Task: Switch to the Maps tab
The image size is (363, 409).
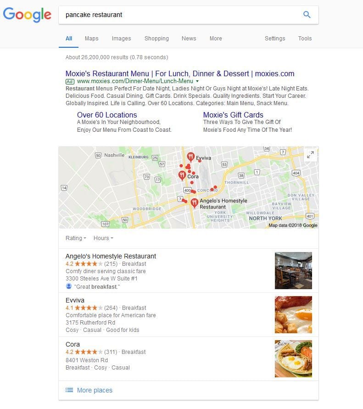Action: coord(91,39)
